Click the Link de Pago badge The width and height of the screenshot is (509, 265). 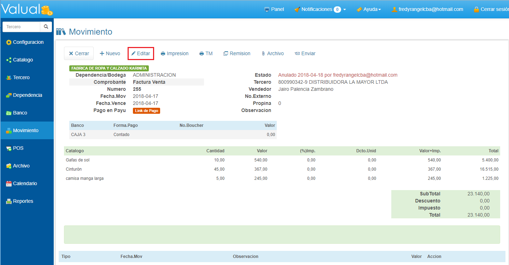point(146,111)
